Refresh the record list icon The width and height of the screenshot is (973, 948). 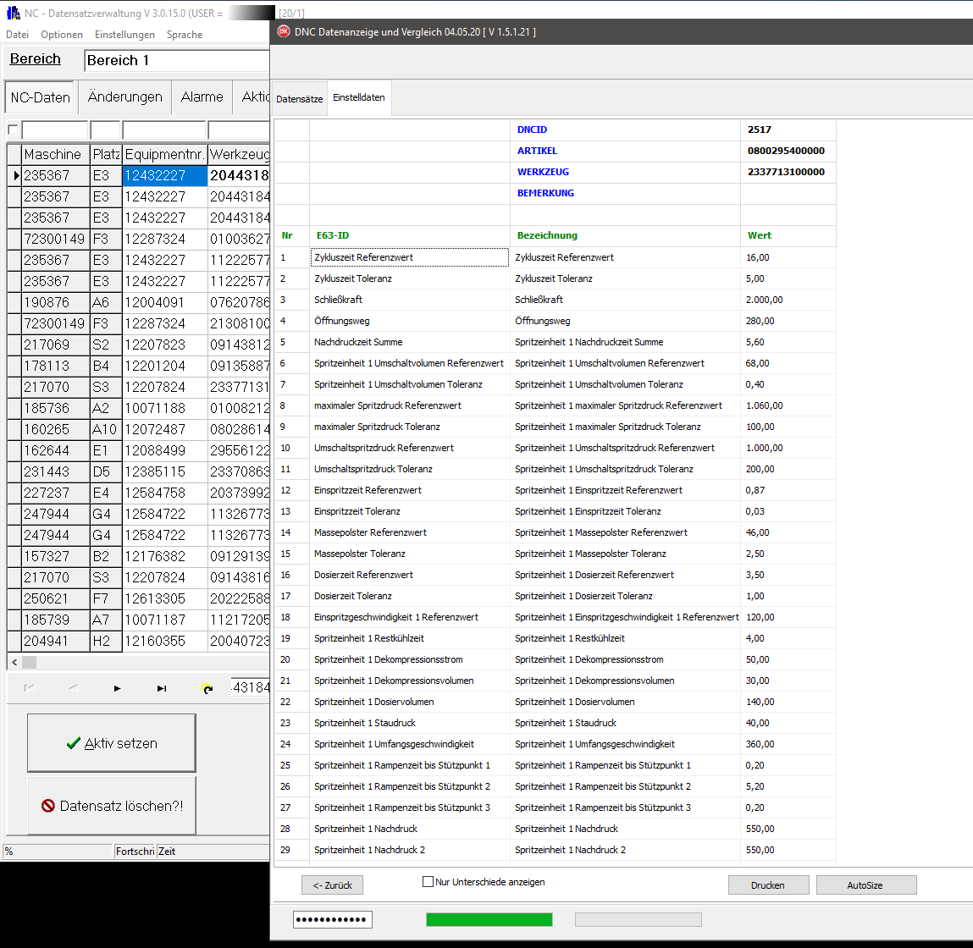coord(207,688)
